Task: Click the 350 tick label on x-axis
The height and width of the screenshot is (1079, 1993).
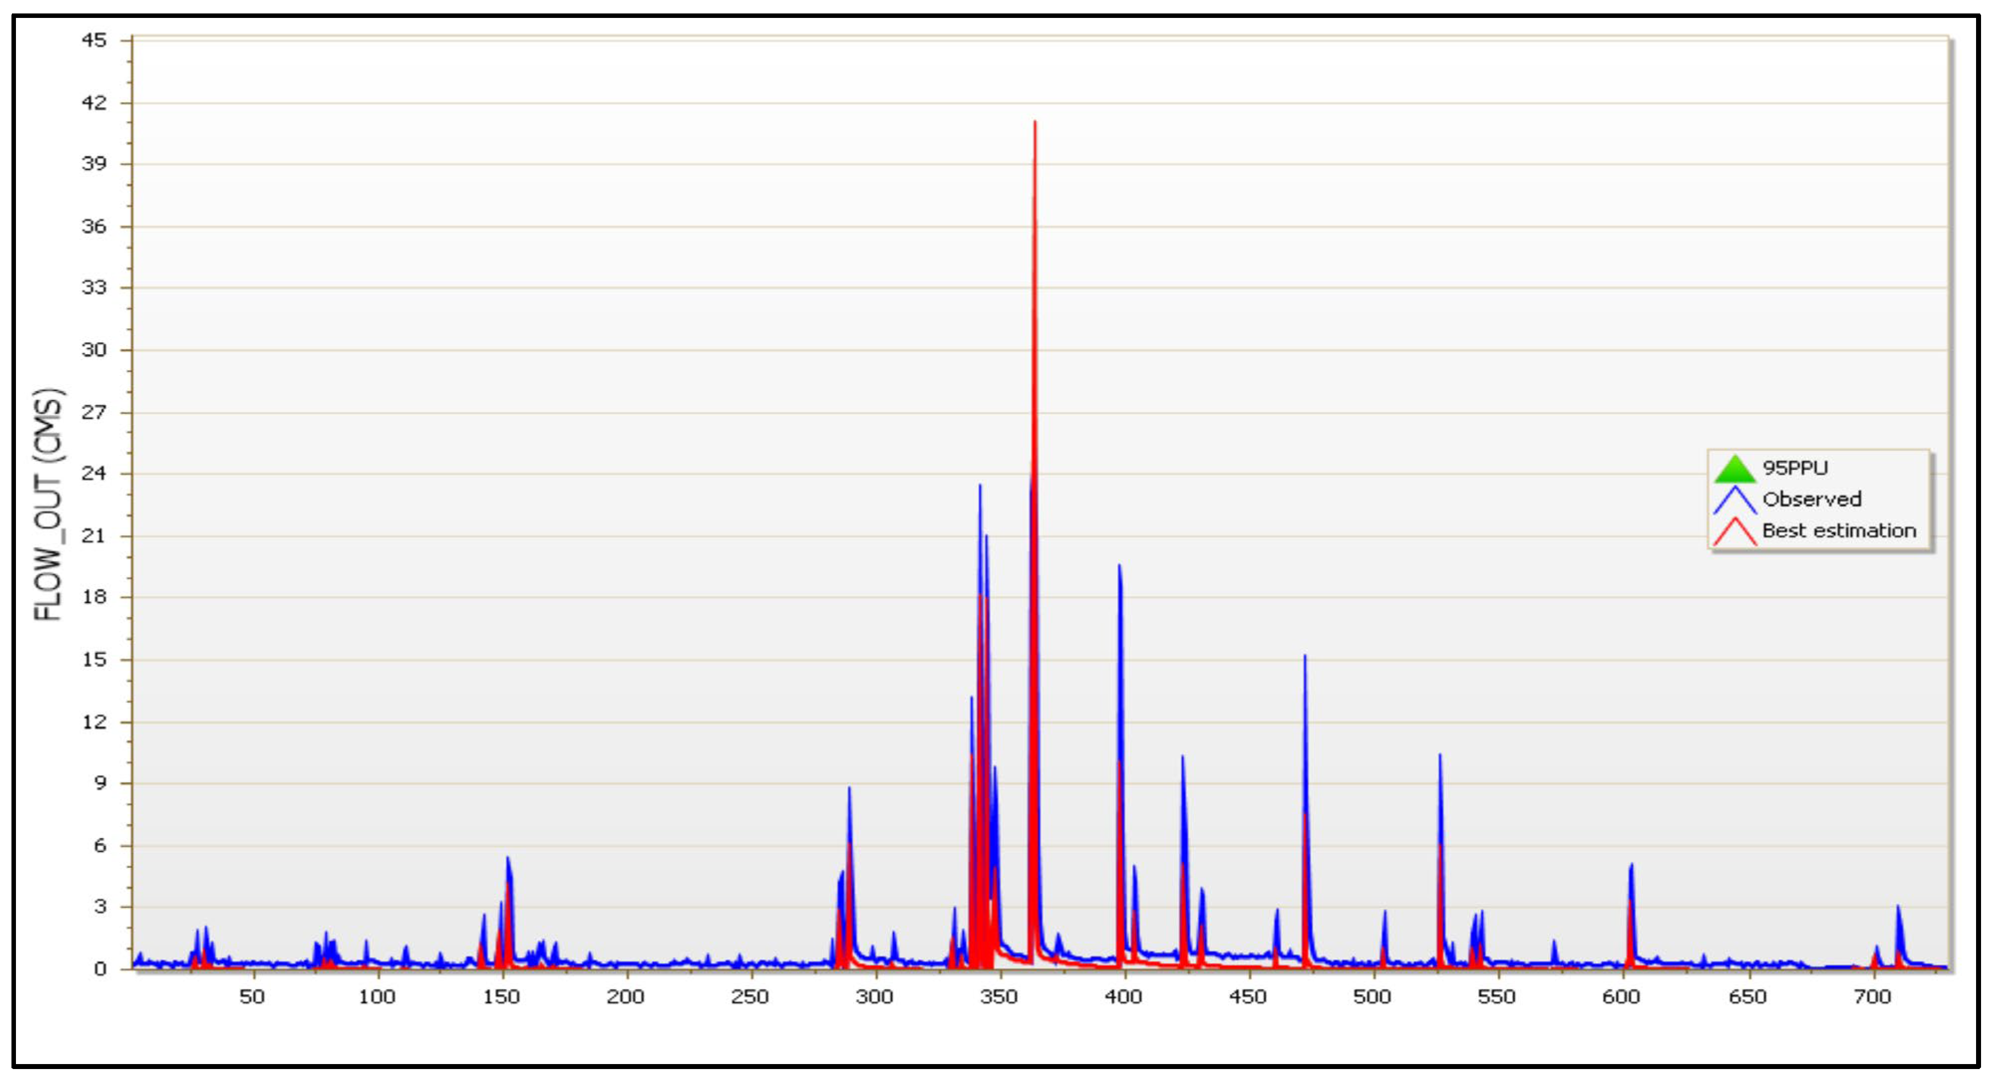Action: click(999, 997)
